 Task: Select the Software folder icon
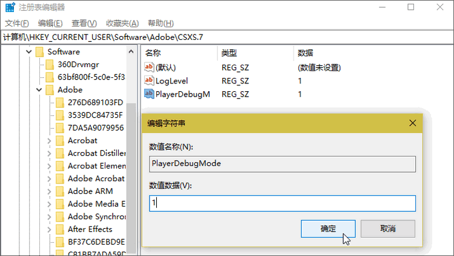click(40, 51)
